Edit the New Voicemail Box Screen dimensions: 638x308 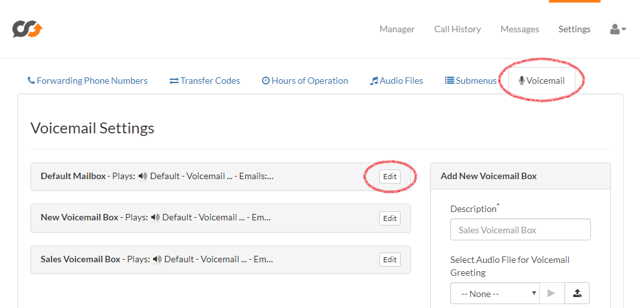[390, 218]
